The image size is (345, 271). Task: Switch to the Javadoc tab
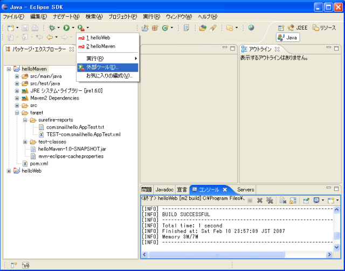(x=164, y=190)
